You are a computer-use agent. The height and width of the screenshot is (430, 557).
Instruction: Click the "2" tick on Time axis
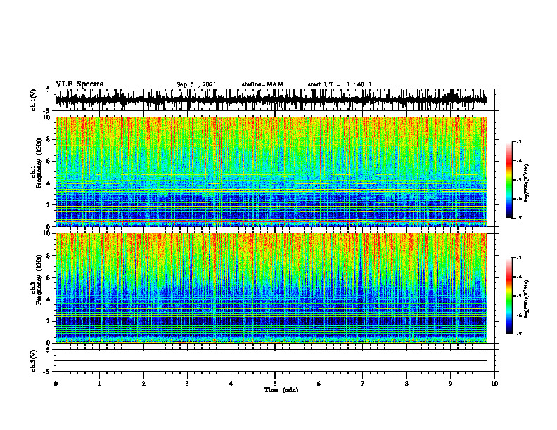coord(143,384)
